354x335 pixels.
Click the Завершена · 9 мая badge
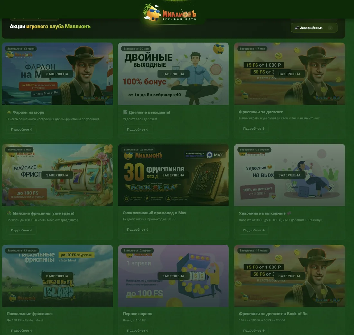tap(19, 149)
